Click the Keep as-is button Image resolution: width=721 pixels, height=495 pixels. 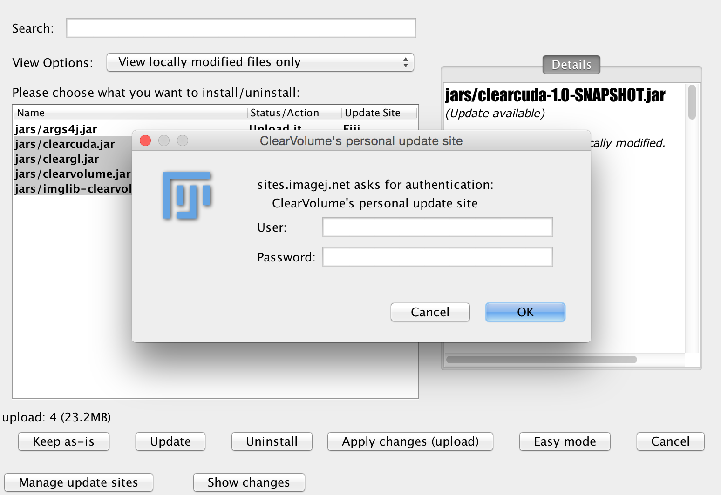click(64, 441)
